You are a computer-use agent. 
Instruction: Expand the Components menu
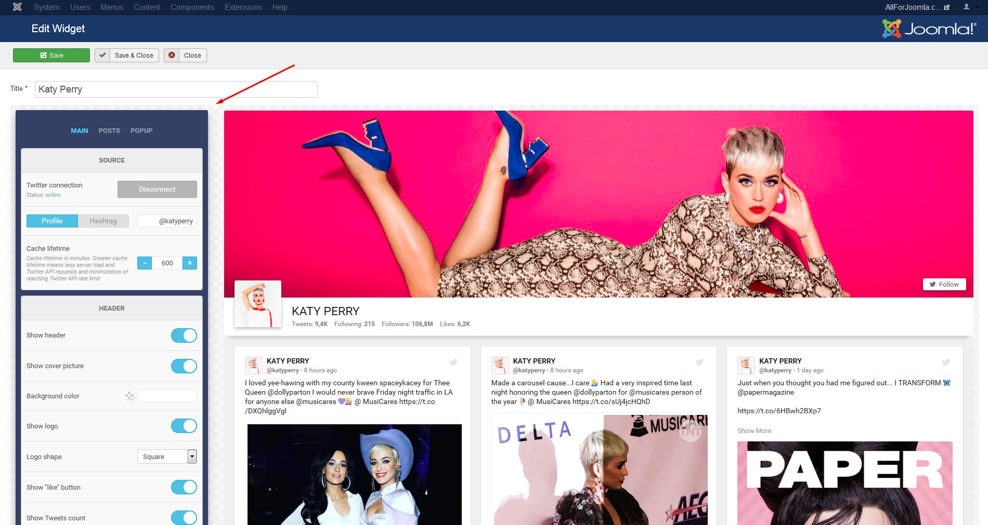(x=192, y=7)
